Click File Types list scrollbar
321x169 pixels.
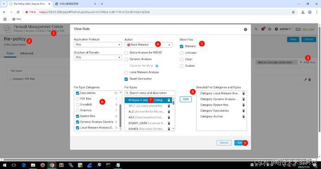click(173, 103)
